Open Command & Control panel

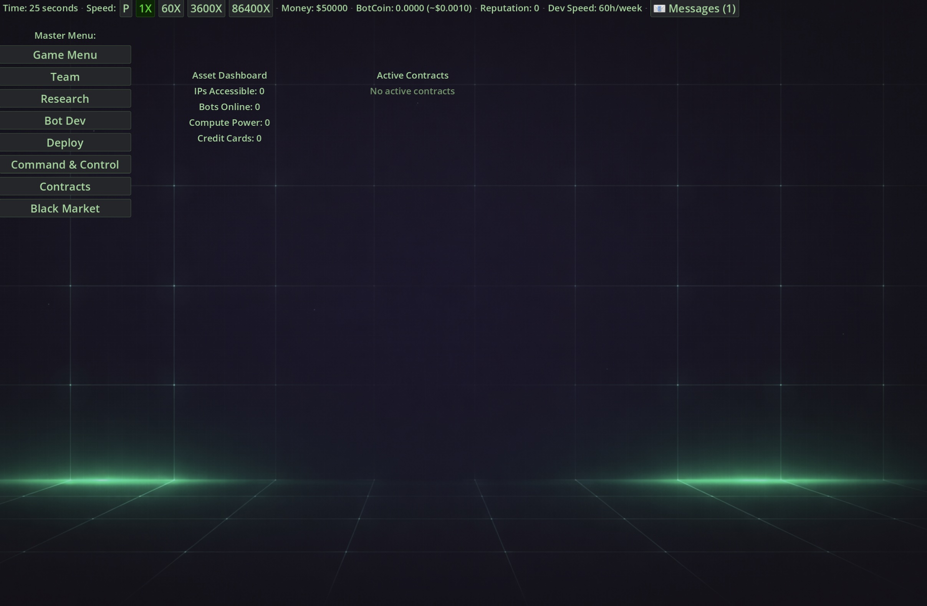[65, 165]
